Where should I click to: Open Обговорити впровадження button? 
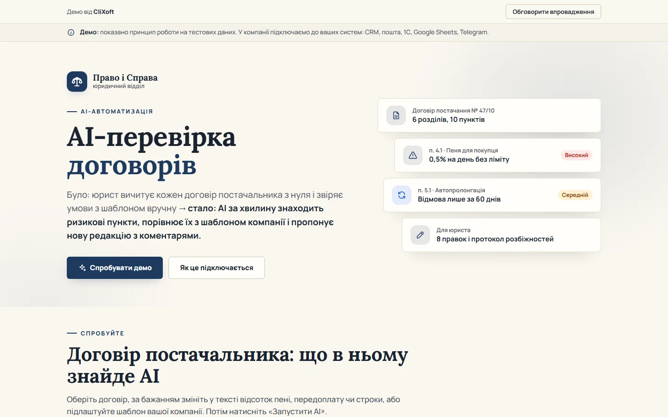(x=553, y=12)
